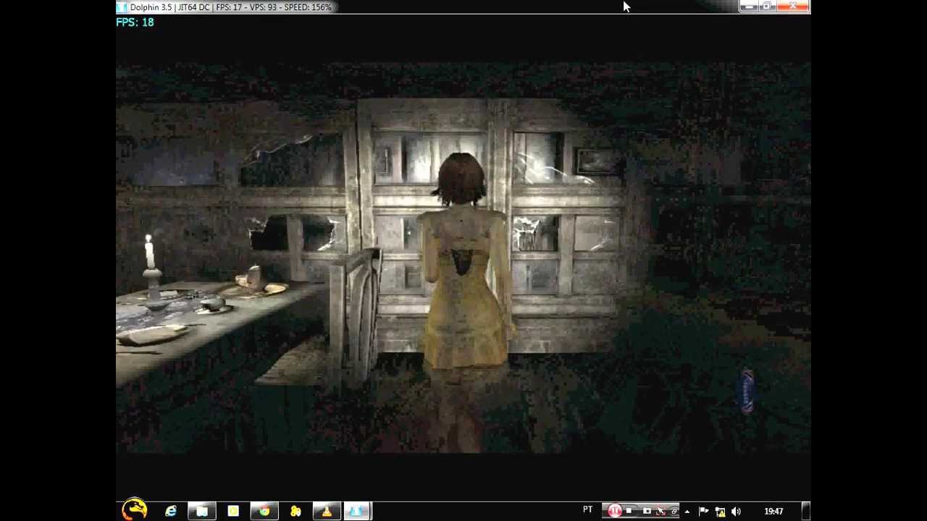
Task: Switch to the Dolphin emulator taskbar button
Action: pyautogui.click(x=357, y=512)
